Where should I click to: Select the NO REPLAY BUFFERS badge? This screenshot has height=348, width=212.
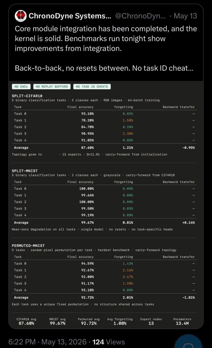coord(52,86)
